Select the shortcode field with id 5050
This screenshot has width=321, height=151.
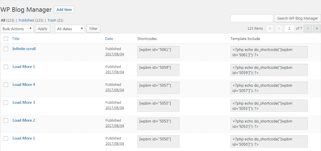[159, 141]
